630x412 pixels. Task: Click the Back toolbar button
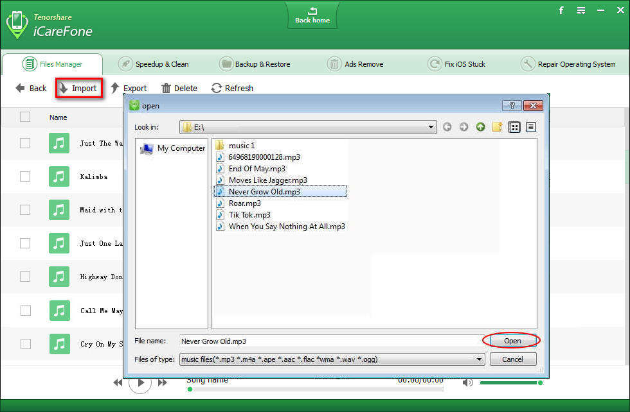click(x=31, y=89)
